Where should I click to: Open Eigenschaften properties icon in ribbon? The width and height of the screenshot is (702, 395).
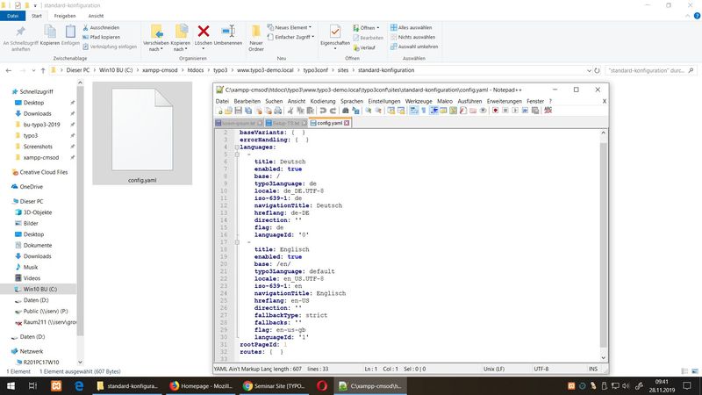point(335,32)
